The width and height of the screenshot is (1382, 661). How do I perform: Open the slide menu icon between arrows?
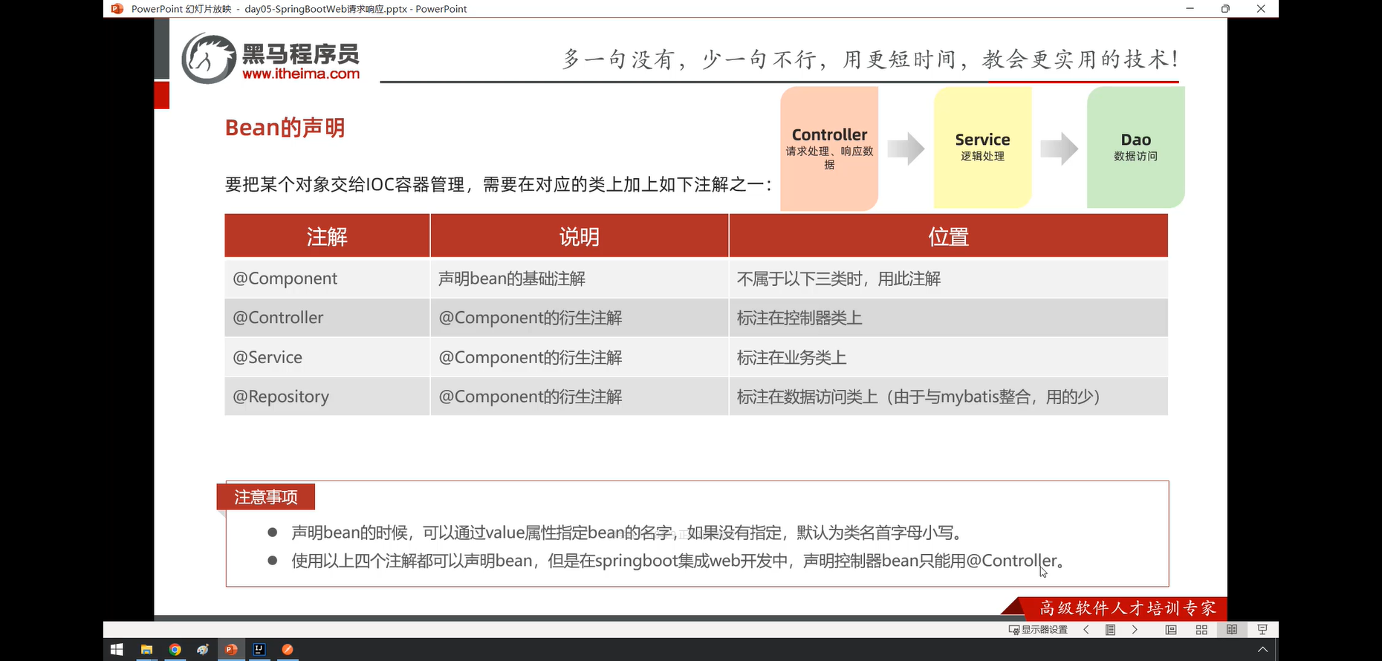[1111, 630]
